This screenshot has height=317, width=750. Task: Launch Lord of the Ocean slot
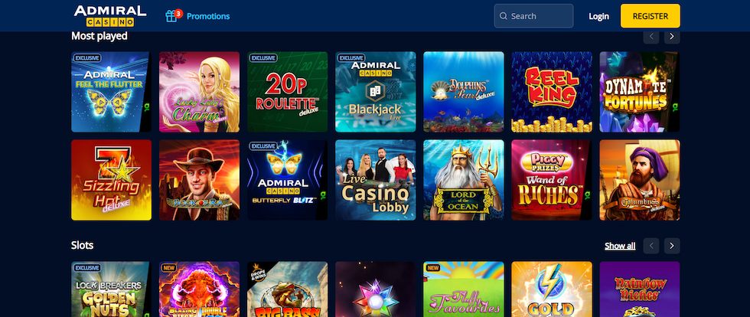[x=464, y=180]
